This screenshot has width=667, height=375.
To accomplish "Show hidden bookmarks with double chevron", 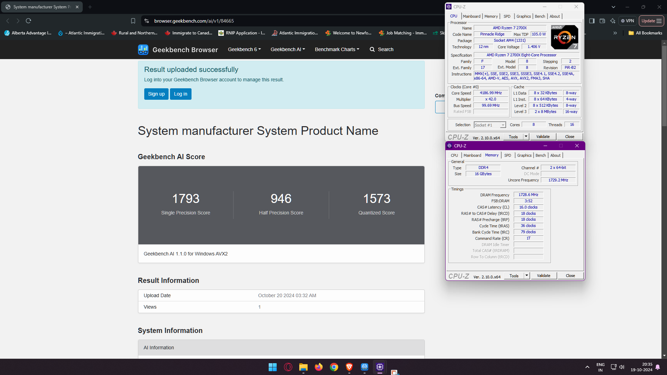I will click(x=615, y=33).
